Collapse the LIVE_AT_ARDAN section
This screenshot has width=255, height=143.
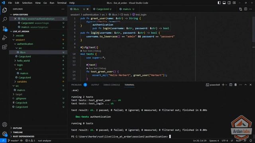21,31
